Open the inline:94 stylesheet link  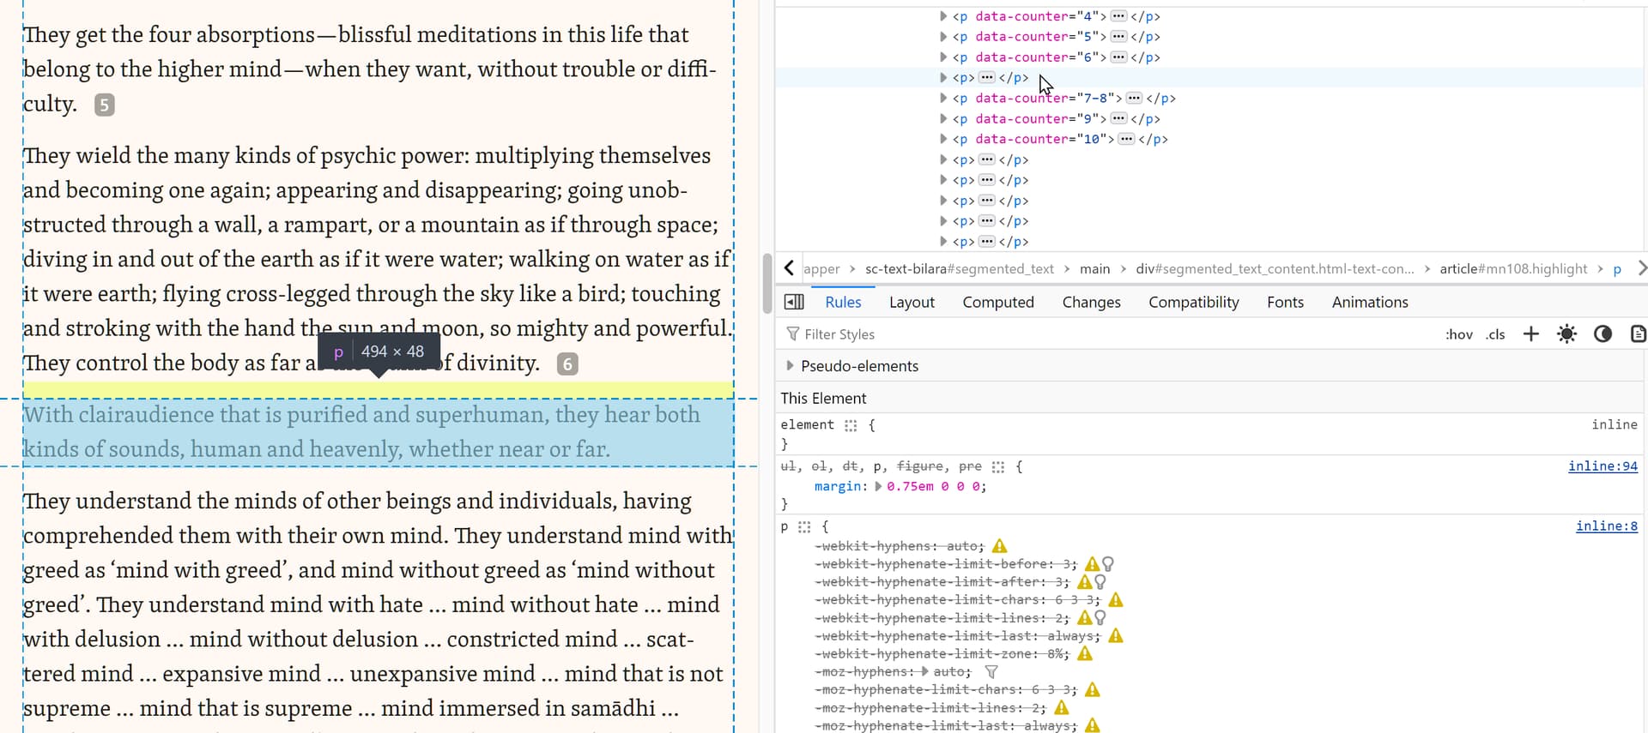[x=1602, y=466]
